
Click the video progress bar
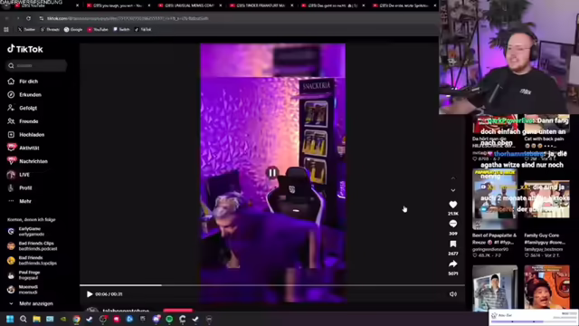pyautogui.click(x=272, y=285)
